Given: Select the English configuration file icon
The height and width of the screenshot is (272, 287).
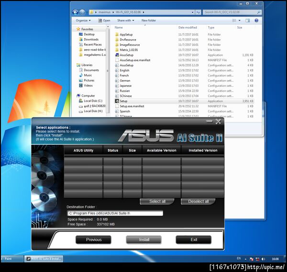Looking at the screenshot, I should (117, 70).
